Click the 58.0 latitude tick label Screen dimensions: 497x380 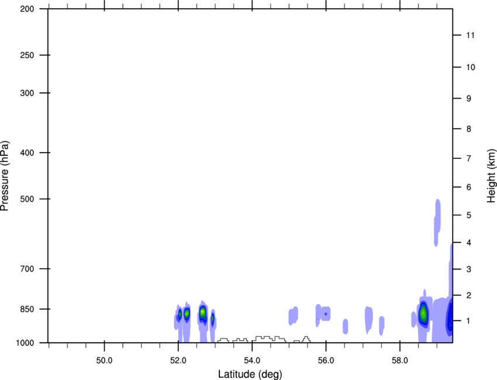click(x=400, y=361)
